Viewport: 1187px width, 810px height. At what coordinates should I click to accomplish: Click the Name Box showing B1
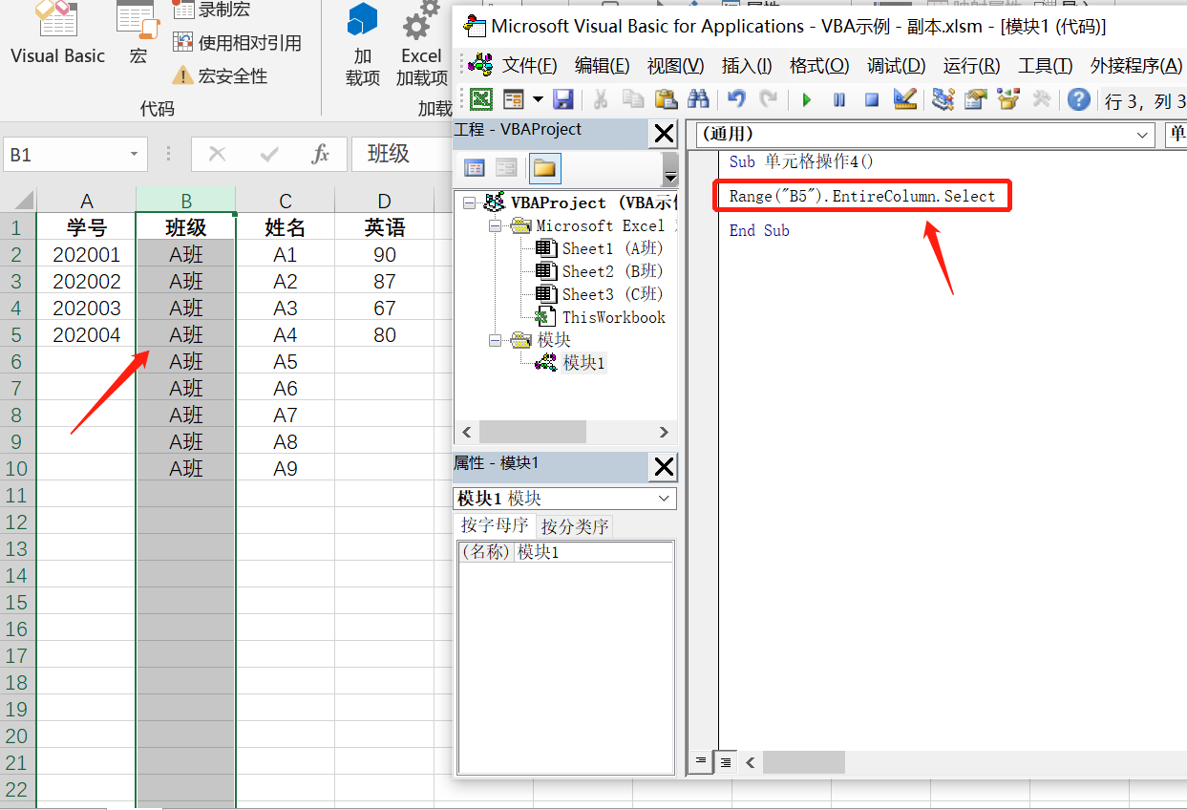(65, 154)
